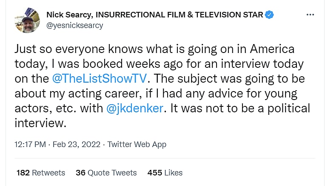Open the @TheListShowTV mention
Viewport: 325px width, 186px height.
(104, 79)
